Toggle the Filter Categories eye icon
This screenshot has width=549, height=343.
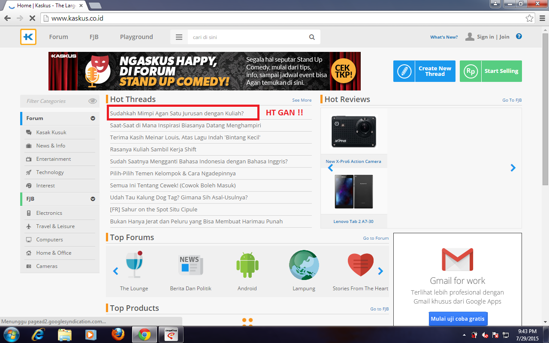click(x=93, y=101)
